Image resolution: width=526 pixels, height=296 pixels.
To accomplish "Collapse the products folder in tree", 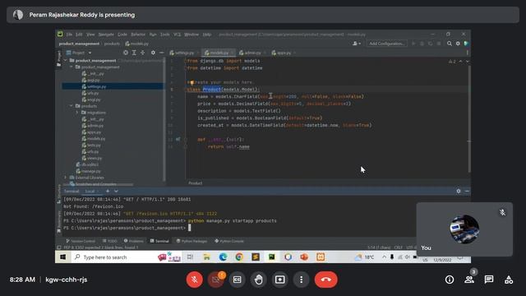I will [x=72, y=106].
